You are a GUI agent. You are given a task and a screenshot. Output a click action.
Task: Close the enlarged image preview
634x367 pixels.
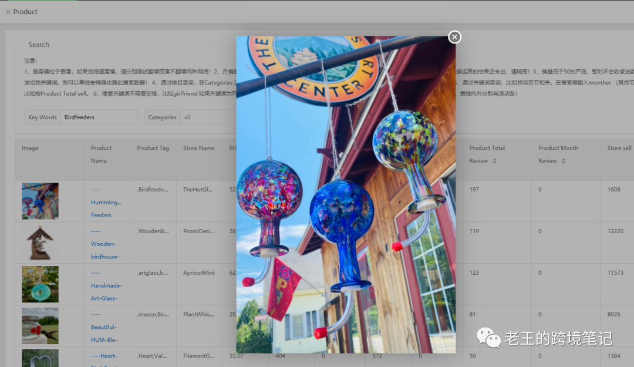tap(454, 37)
